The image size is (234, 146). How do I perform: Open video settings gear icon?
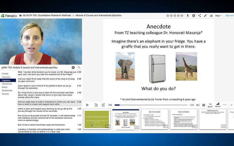[x=194, y=15]
